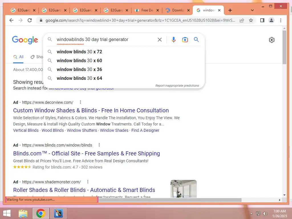Click the Chrome taskbar icon
Viewport: 292px width, 219px height.
(41, 213)
